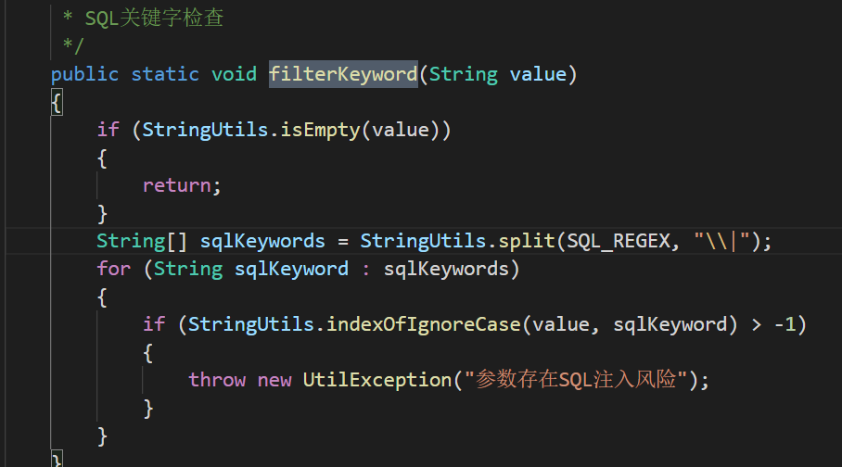Click the indexOfIgnoreCase method call

[x=424, y=324]
